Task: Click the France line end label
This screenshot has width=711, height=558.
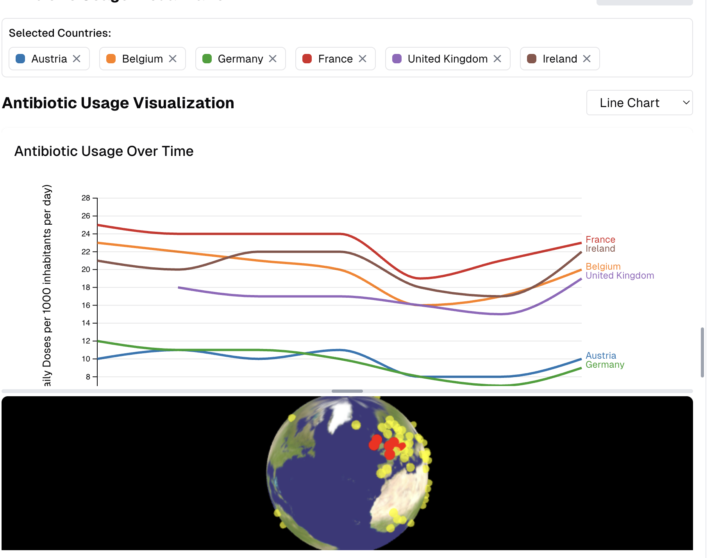Action: (x=600, y=240)
